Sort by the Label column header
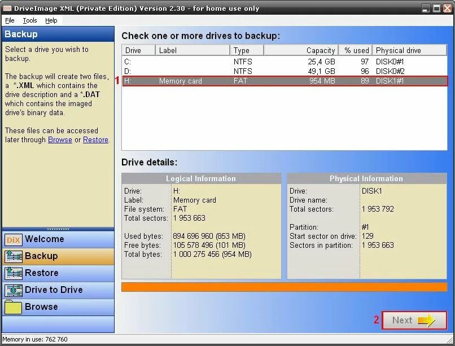The width and height of the screenshot is (455, 346). pos(193,50)
